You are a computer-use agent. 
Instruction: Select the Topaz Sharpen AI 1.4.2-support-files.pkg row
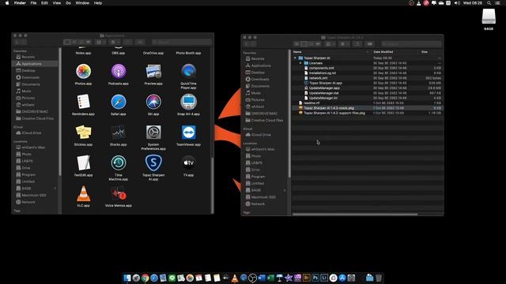pos(367,113)
